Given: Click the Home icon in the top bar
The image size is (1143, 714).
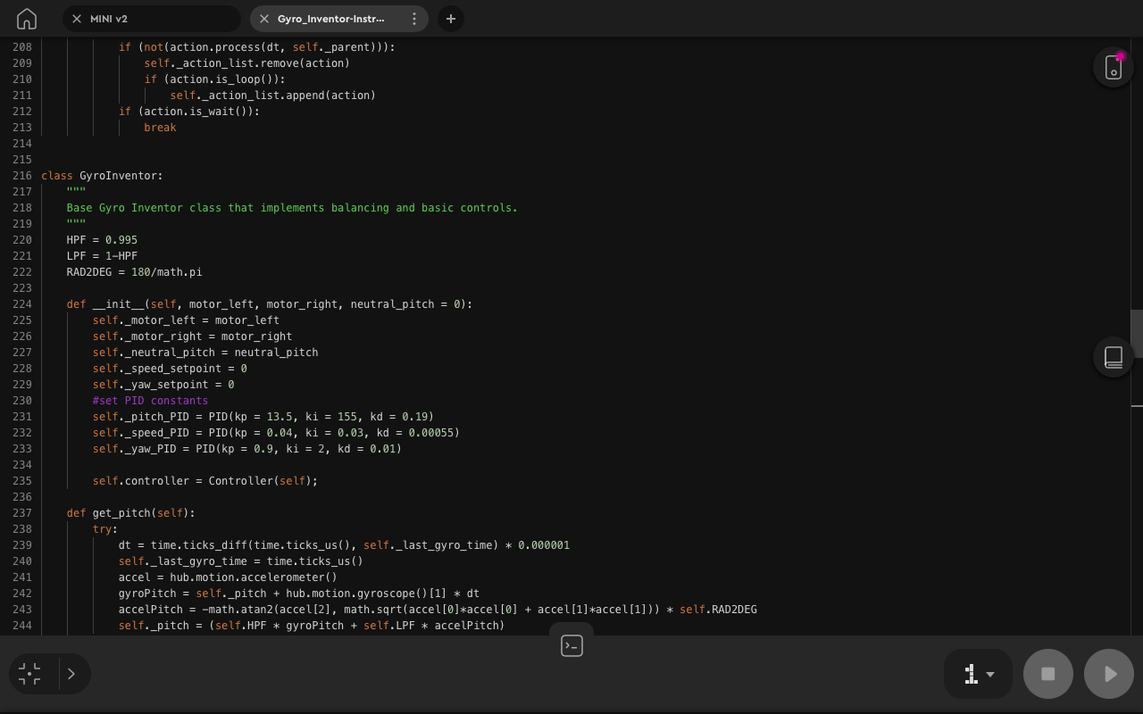Looking at the screenshot, I should tap(26, 18).
